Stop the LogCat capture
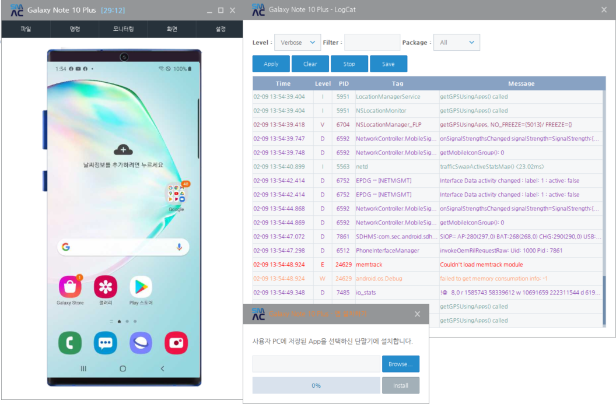The height and width of the screenshot is (404, 616). coord(349,64)
